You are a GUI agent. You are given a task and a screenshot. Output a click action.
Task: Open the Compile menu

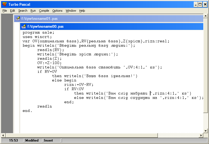click(x=44, y=11)
